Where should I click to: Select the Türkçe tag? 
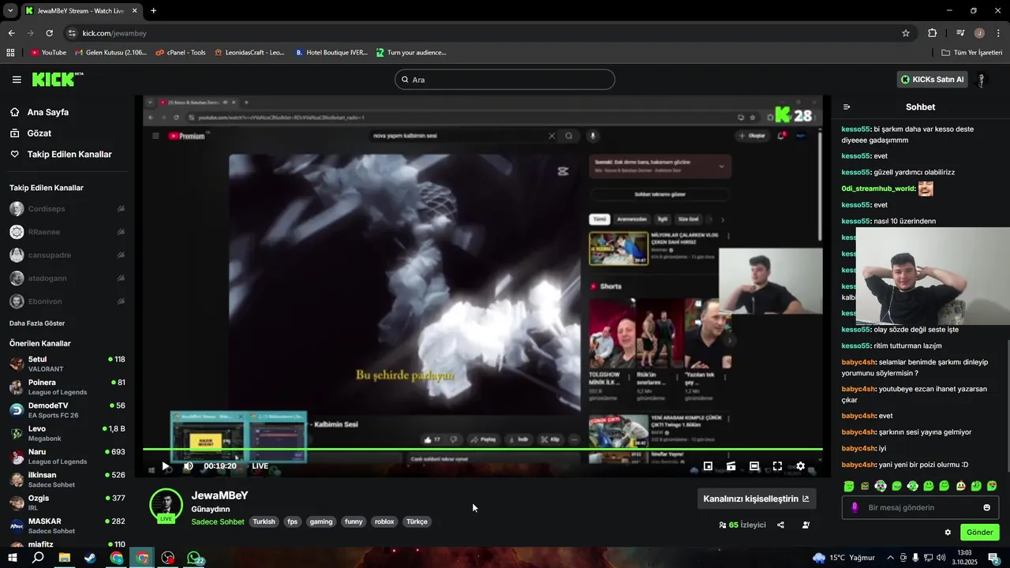[417, 522]
